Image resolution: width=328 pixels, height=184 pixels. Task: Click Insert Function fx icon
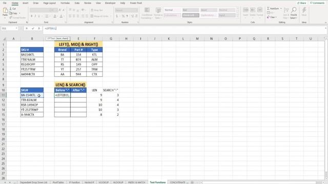point(39,29)
